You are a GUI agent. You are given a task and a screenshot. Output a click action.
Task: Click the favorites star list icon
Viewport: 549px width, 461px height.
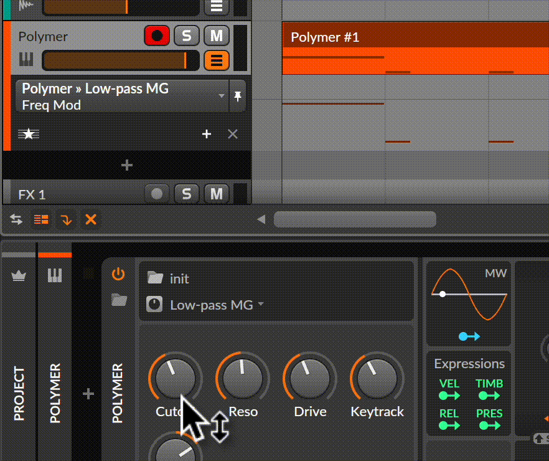pos(29,134)
